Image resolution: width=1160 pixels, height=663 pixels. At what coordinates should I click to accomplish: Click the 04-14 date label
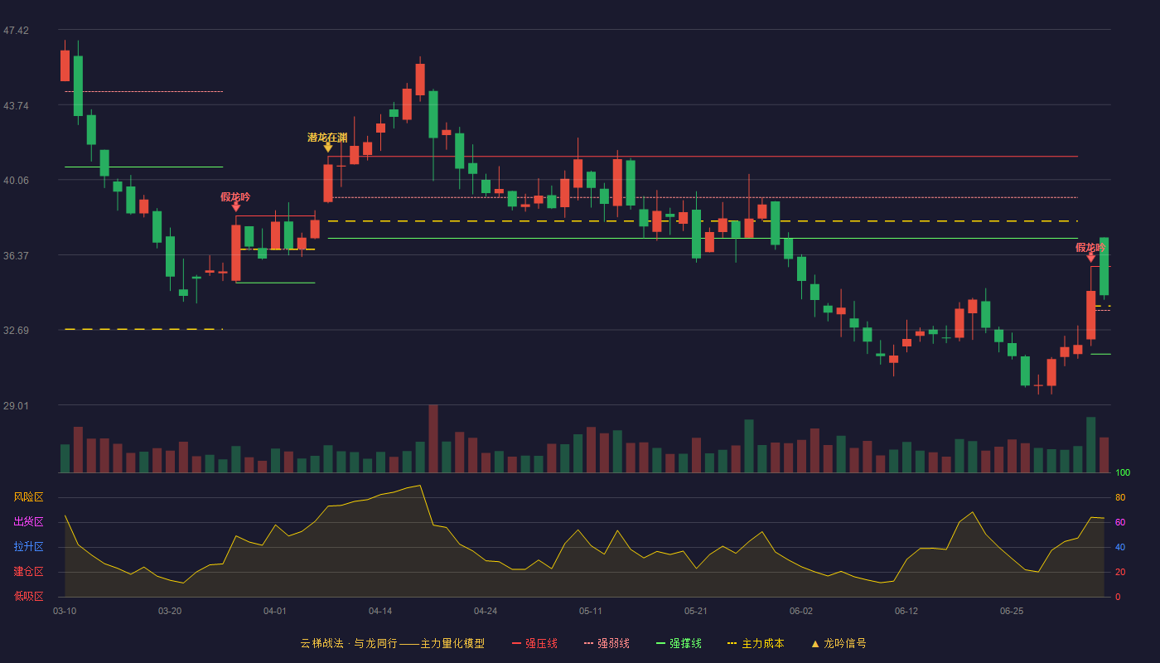[380, 611]
